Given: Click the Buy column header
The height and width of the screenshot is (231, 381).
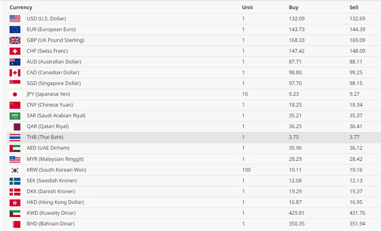Looking at the screenshot, I should (294, 8).
